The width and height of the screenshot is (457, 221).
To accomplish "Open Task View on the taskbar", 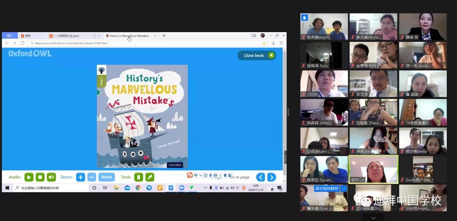I will [105, 188].
